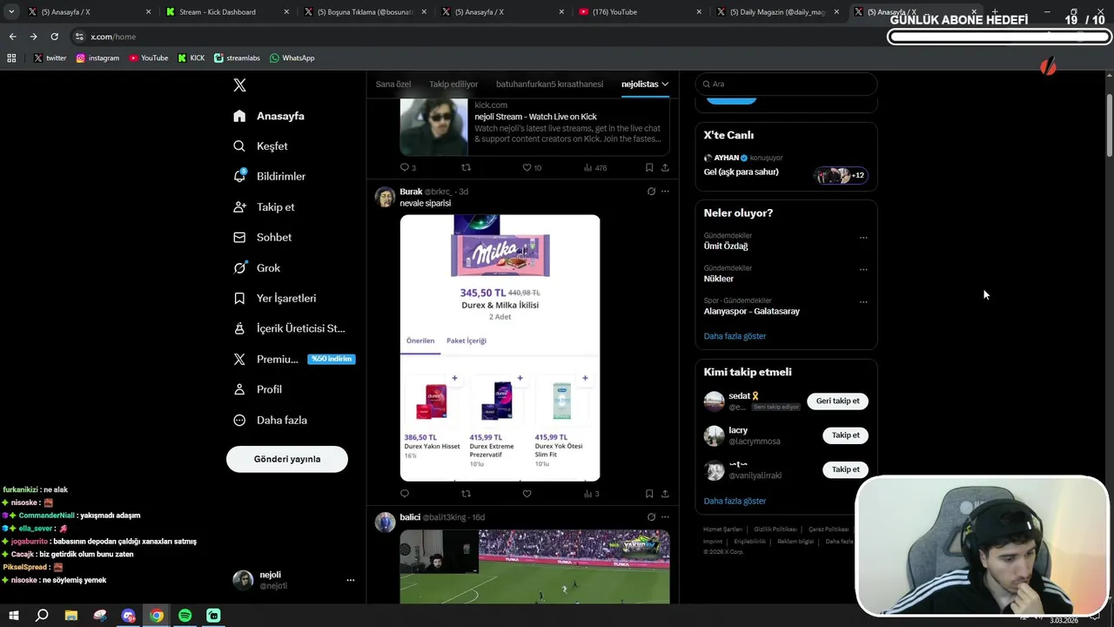
Task: Join the AYHAN live space
Action: (x=786, y=165)
